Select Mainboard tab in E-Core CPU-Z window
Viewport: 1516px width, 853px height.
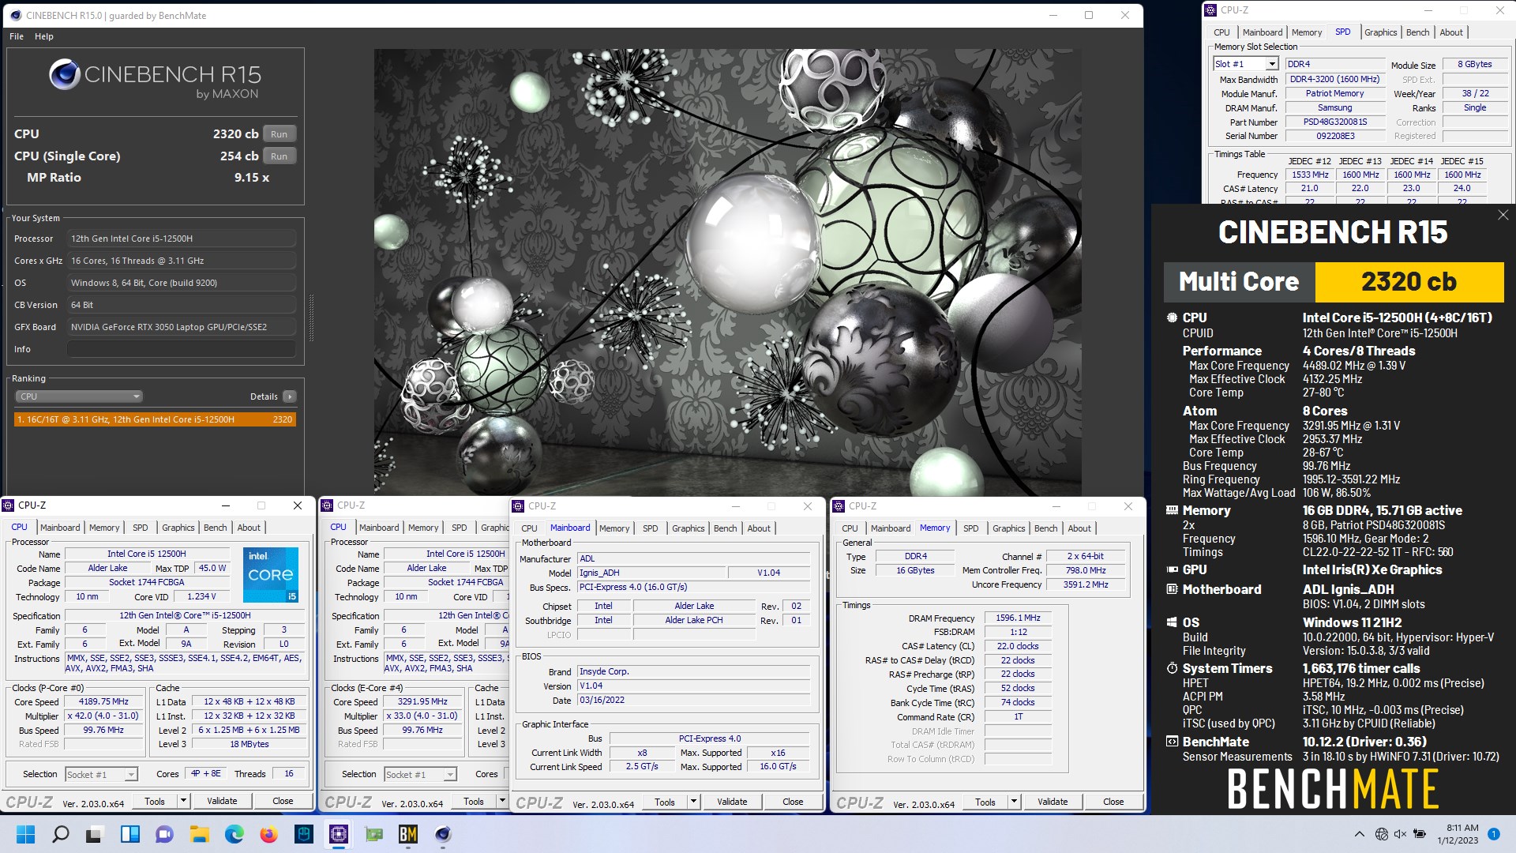(379, 528)
